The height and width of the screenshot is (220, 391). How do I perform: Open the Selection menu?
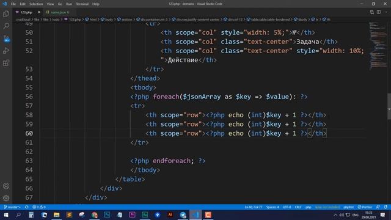tap(36, 4)
